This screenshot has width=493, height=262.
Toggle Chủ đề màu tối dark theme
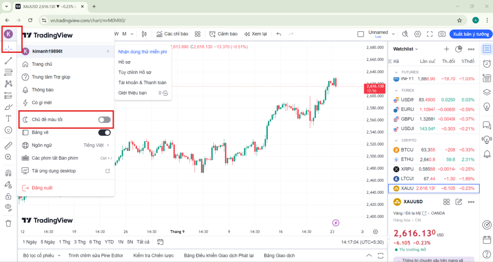pos(104,119)
